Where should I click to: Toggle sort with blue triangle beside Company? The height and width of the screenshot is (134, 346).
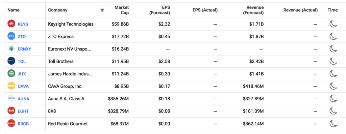pos(102,10)
